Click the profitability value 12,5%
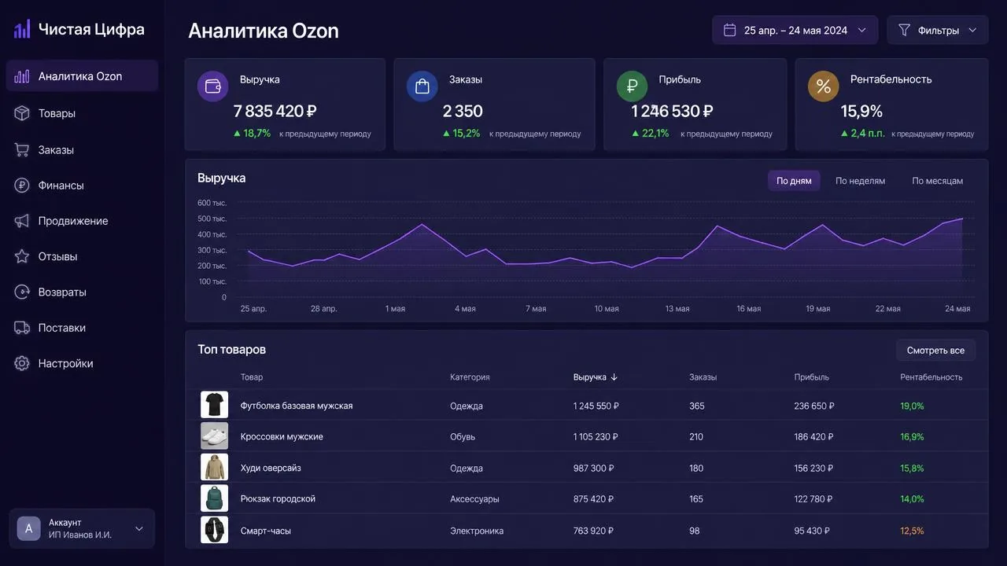Screen dimensions: 1007x566 [x=912, y=531]
